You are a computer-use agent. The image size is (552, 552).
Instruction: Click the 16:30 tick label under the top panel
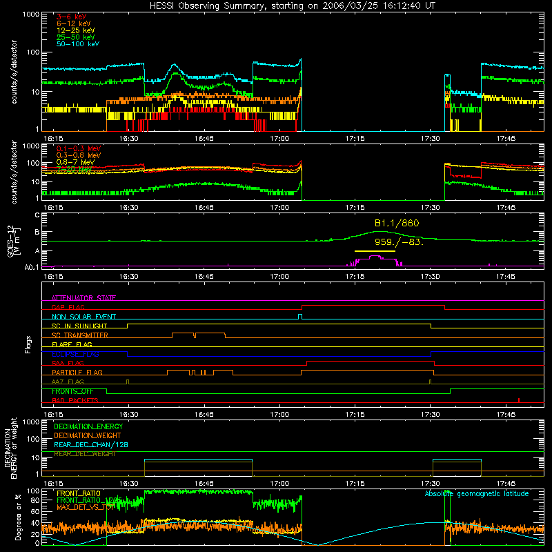128,139
